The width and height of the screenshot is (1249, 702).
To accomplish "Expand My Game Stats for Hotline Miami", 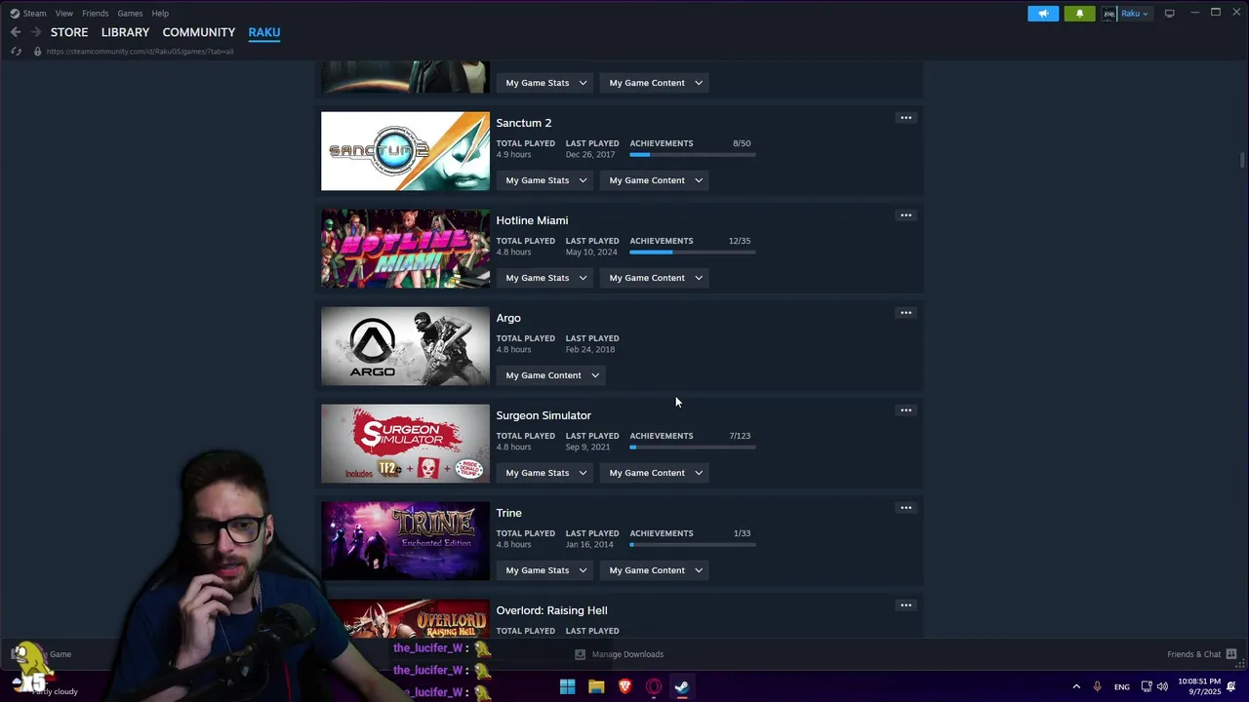I will [546, 278].
